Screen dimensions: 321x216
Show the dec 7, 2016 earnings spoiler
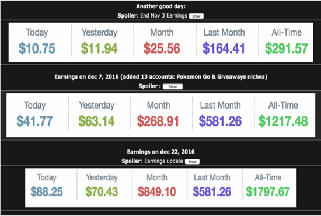[173, 86]
